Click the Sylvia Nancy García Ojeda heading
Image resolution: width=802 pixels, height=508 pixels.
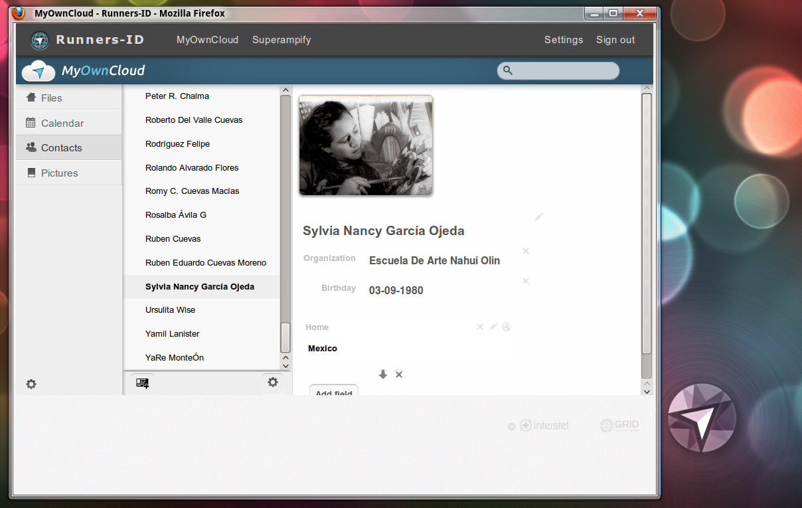pyautogui.click(x=384, y=231)
